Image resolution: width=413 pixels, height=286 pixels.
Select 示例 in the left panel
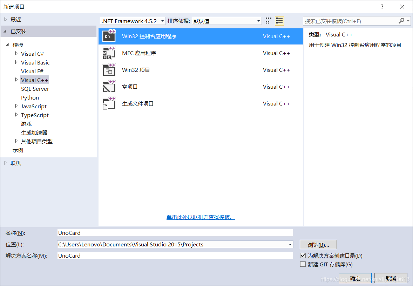18,150
